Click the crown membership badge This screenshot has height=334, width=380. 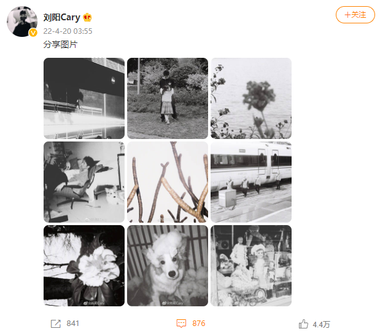(87, 17)
